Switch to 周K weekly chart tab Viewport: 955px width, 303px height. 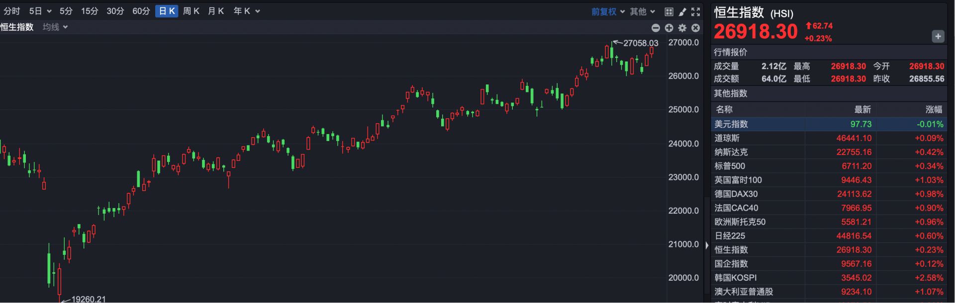click(191, 11)
